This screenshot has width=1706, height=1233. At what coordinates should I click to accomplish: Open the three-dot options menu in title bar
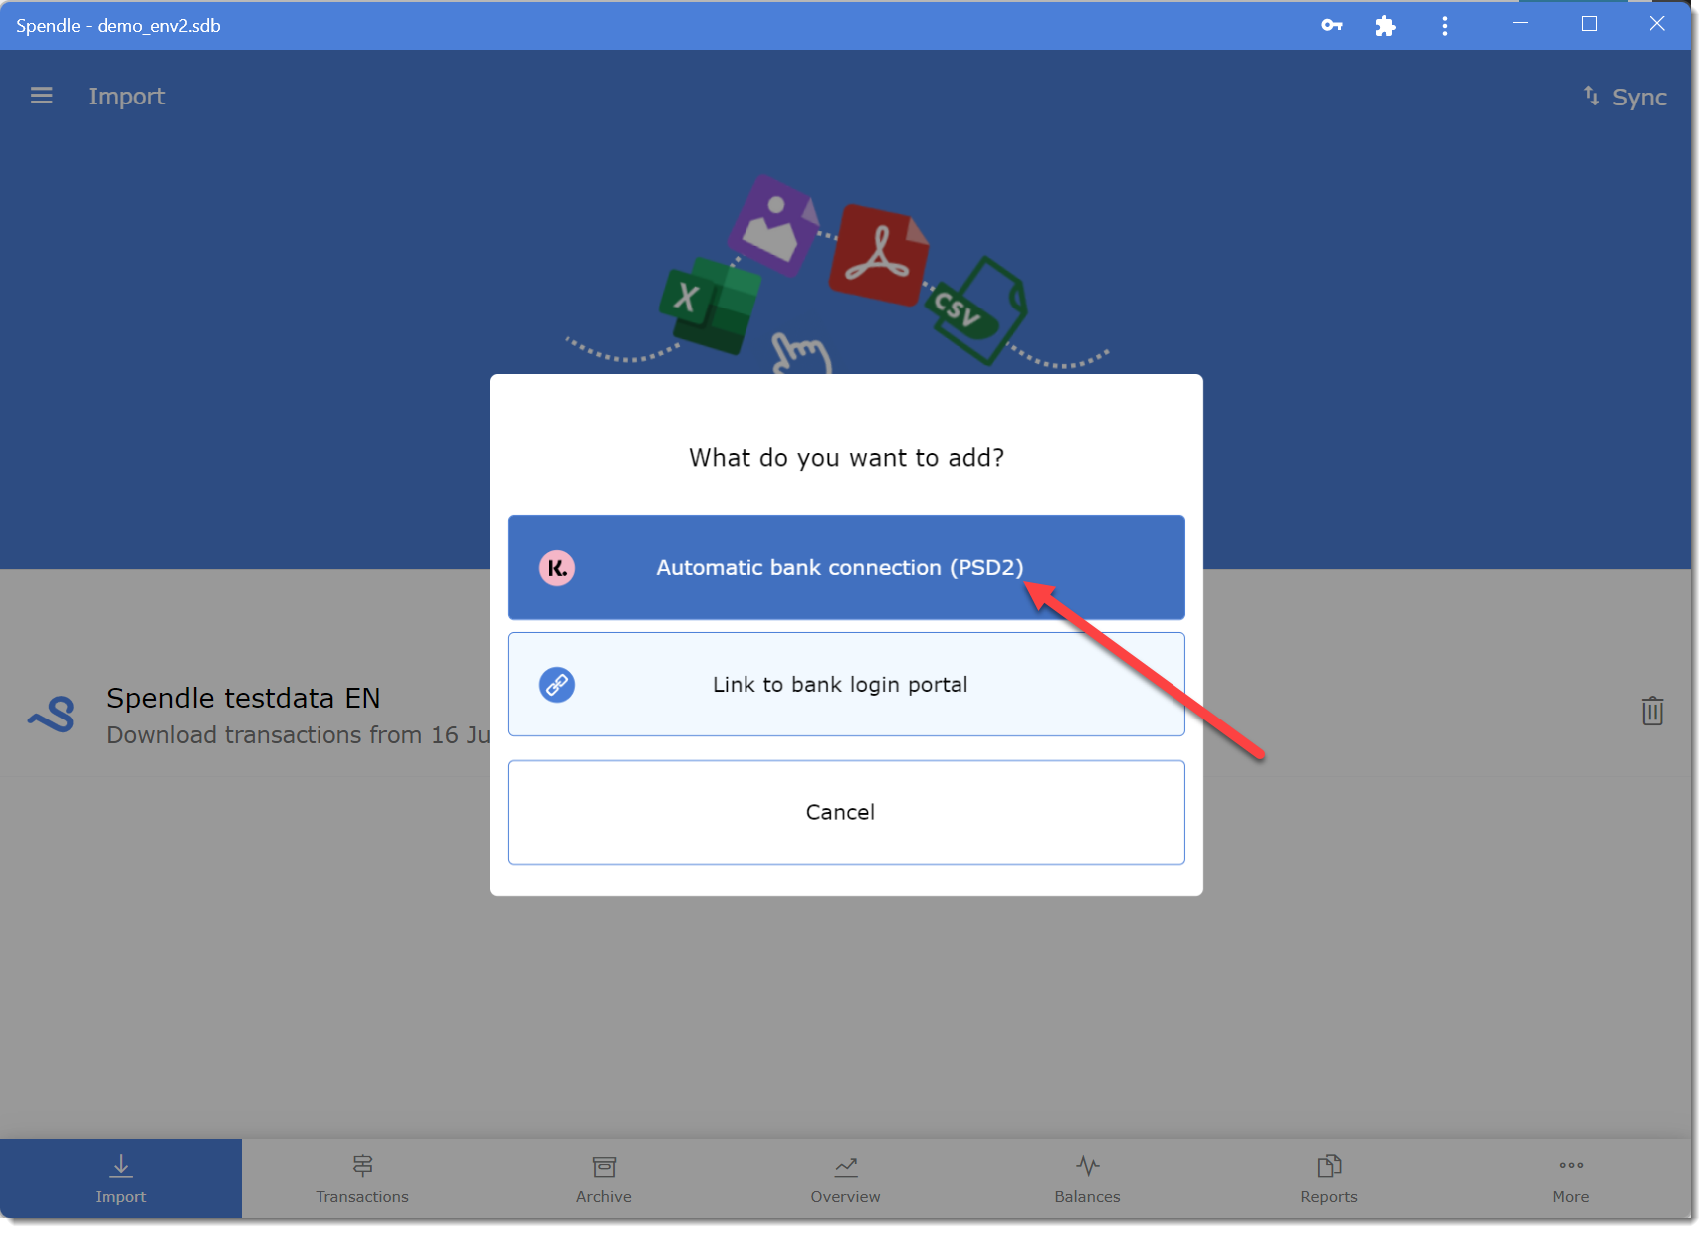tap(1444, 26)
